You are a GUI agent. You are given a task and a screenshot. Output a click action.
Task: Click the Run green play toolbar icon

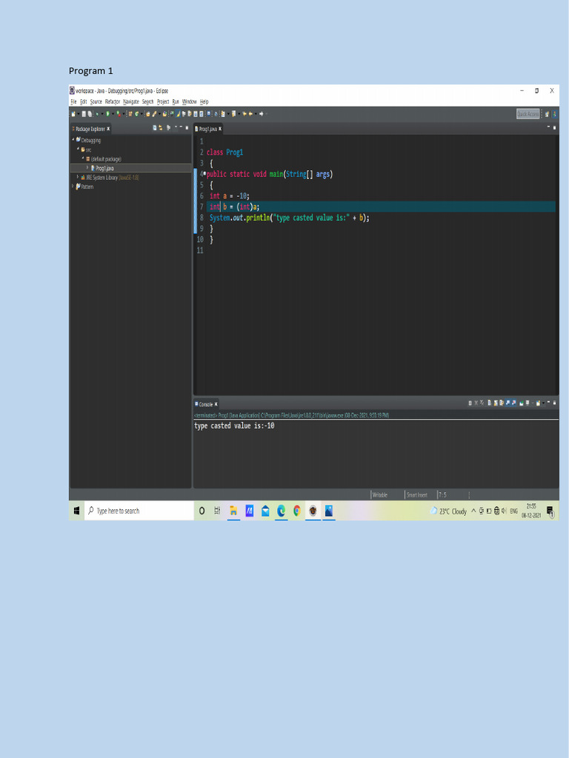click(x=107, y=114)
